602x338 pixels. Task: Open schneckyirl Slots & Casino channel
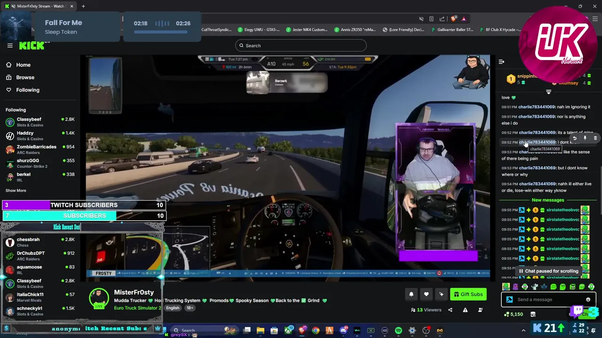pos(40,311)
